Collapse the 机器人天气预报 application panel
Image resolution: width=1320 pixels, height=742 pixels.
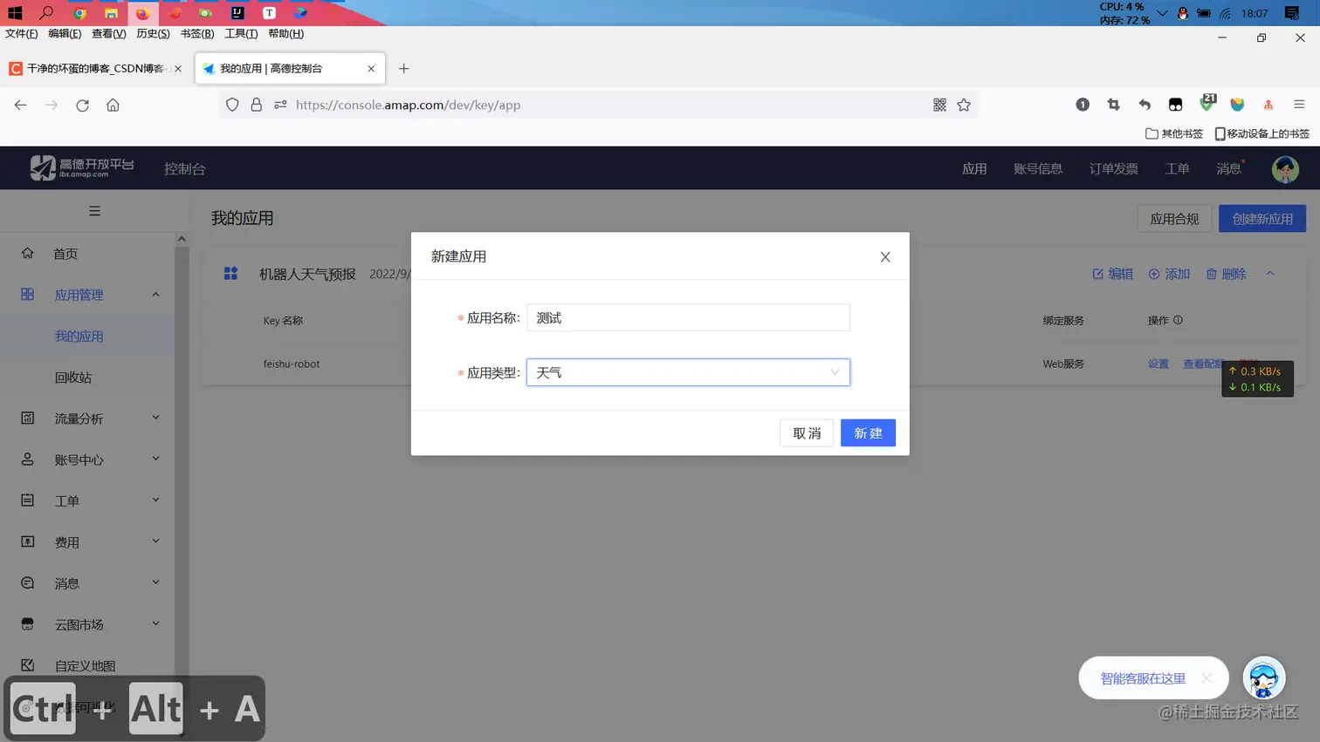coord(1270,274)
